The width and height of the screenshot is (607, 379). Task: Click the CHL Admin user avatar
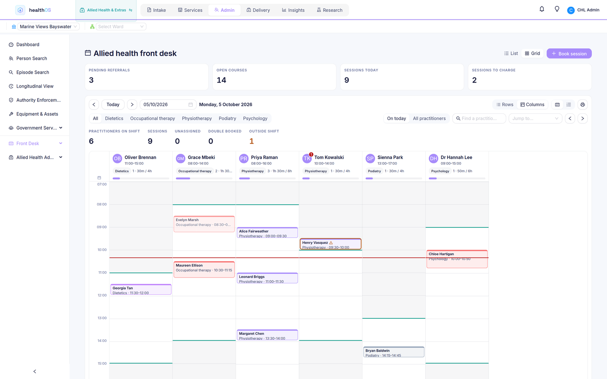pyautogui.click(x=571, y=10)
